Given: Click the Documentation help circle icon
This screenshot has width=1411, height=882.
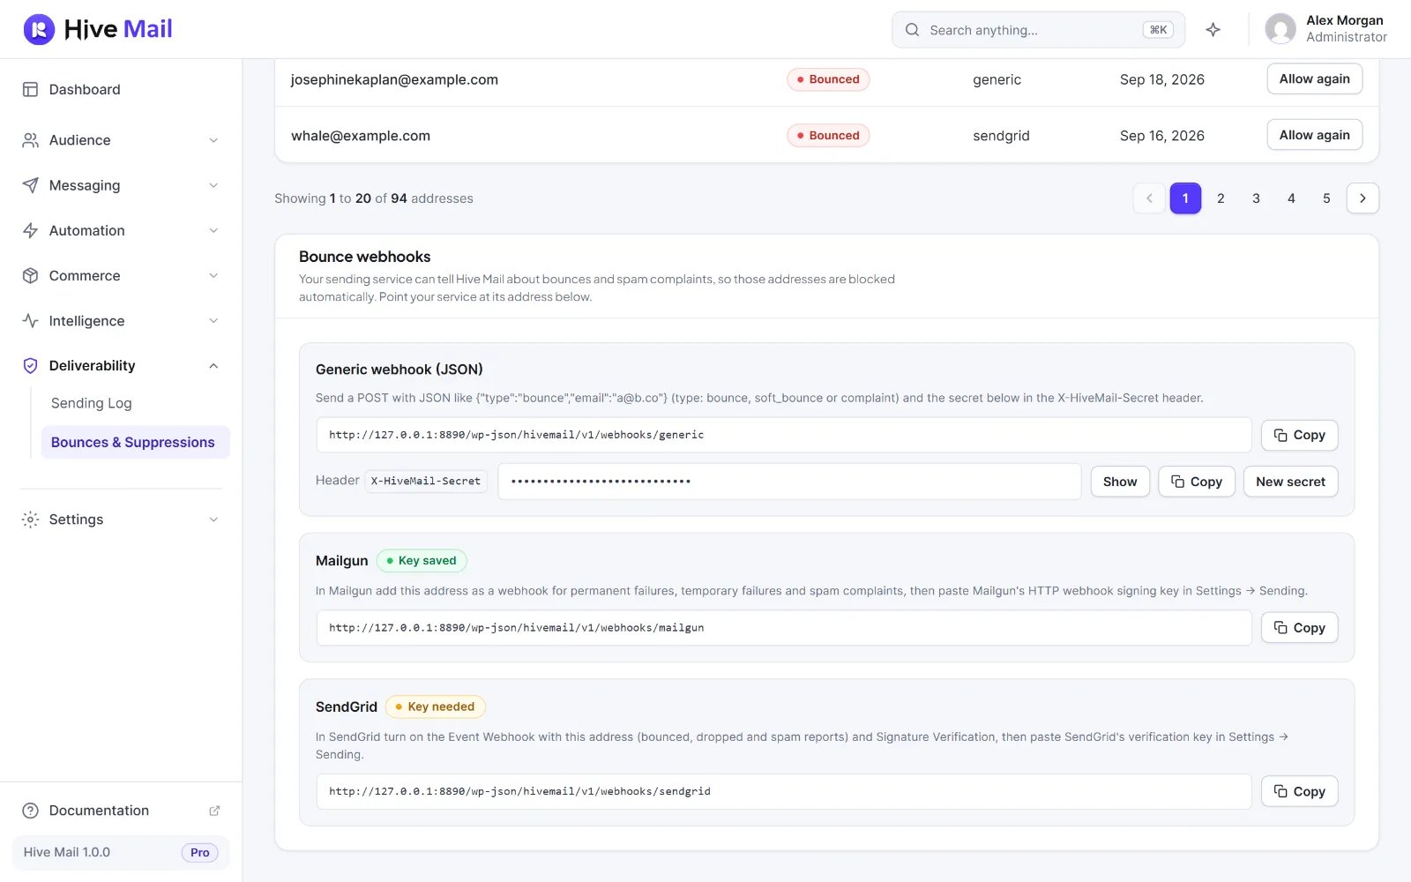Looking at the screenshot, I should 30,811.
